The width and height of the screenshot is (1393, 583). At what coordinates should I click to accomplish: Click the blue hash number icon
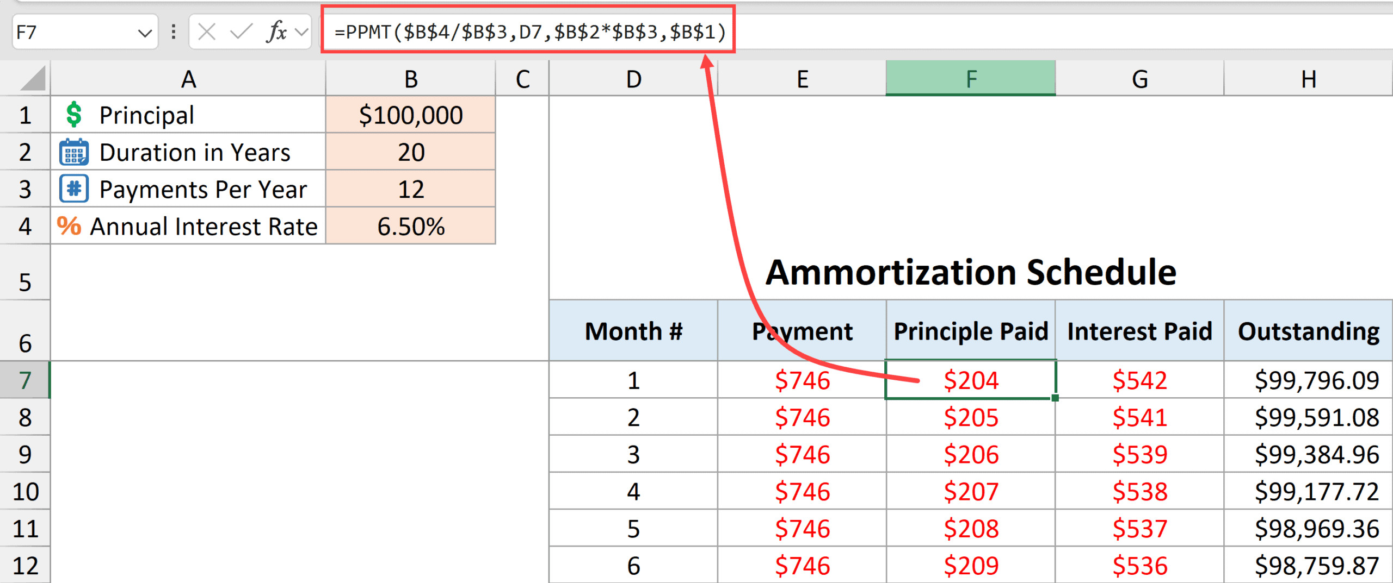(74, 189)
